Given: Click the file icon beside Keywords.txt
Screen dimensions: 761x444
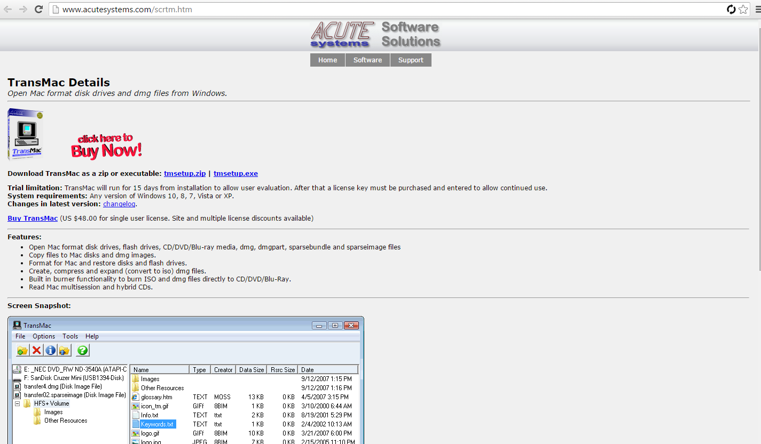Looking at the screenshot, I should click(136, 424).
